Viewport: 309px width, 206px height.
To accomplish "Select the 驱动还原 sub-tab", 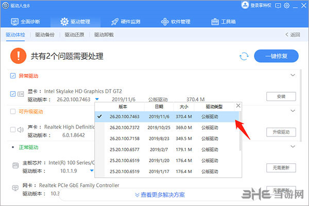I will tap(74, 35).
